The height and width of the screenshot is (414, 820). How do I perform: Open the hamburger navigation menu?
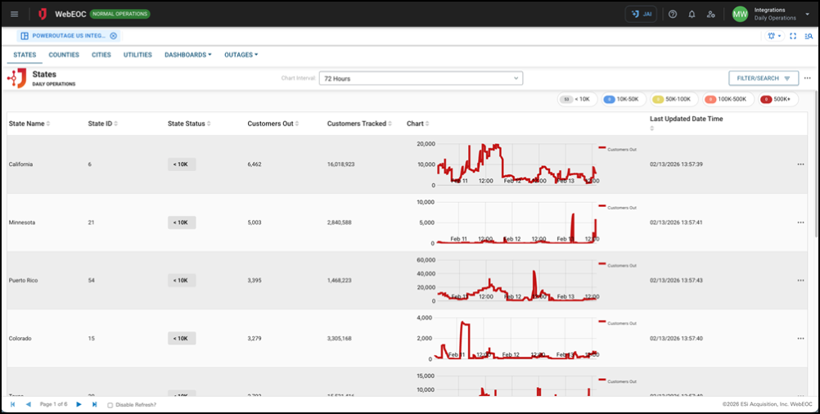pos(14,14)
